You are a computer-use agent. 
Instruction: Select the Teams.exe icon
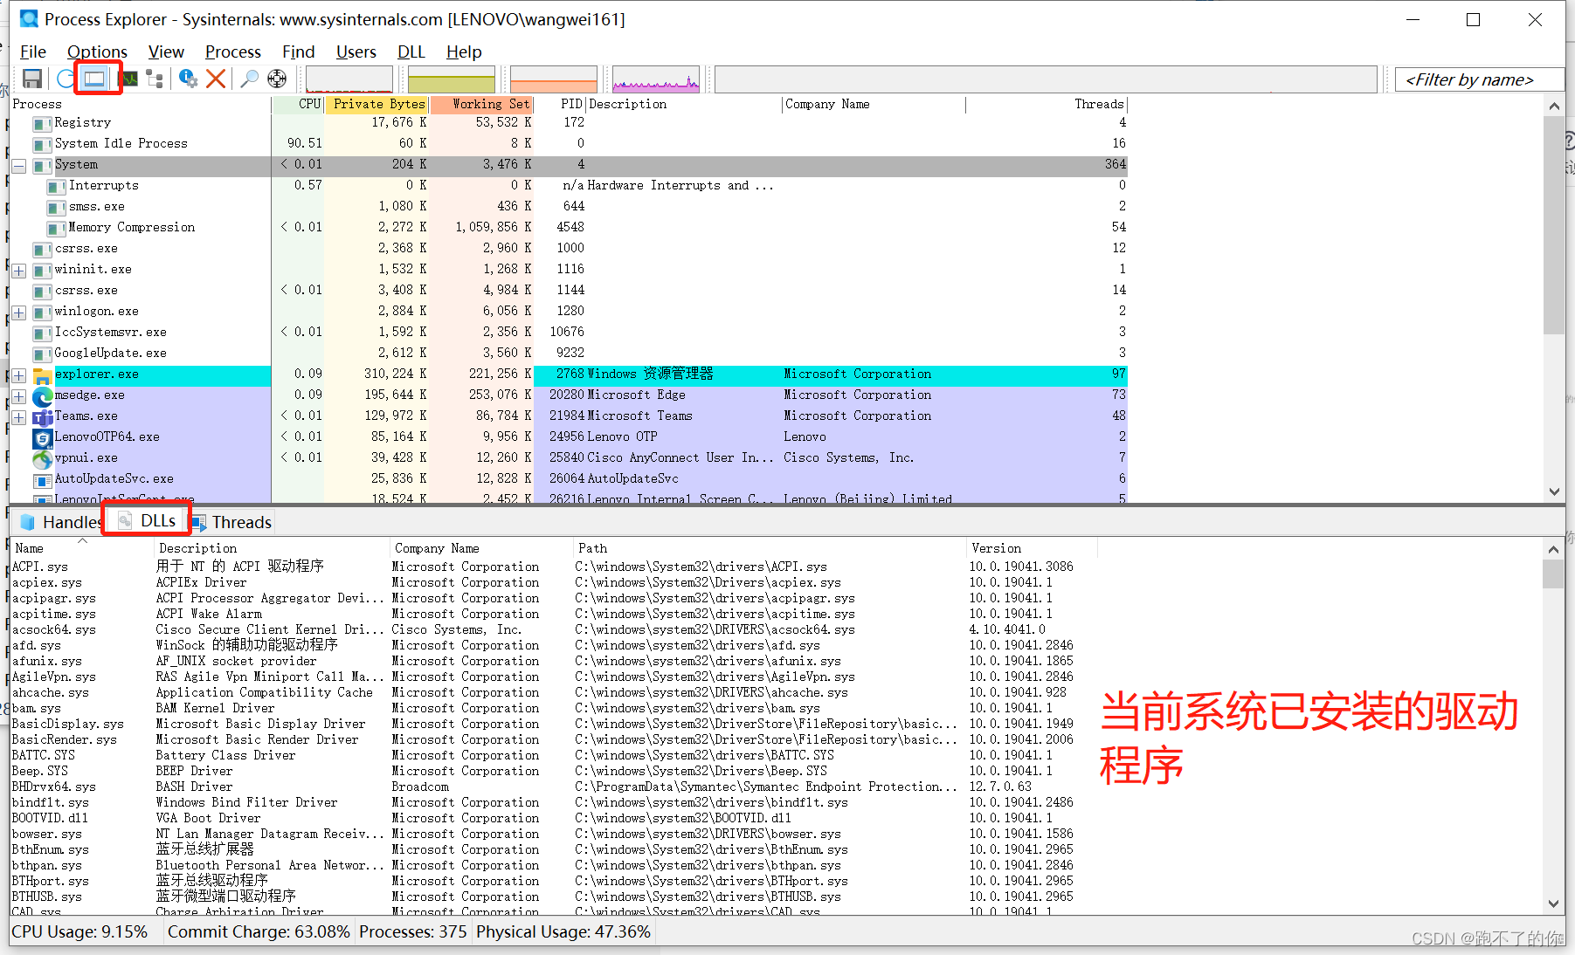42,417
